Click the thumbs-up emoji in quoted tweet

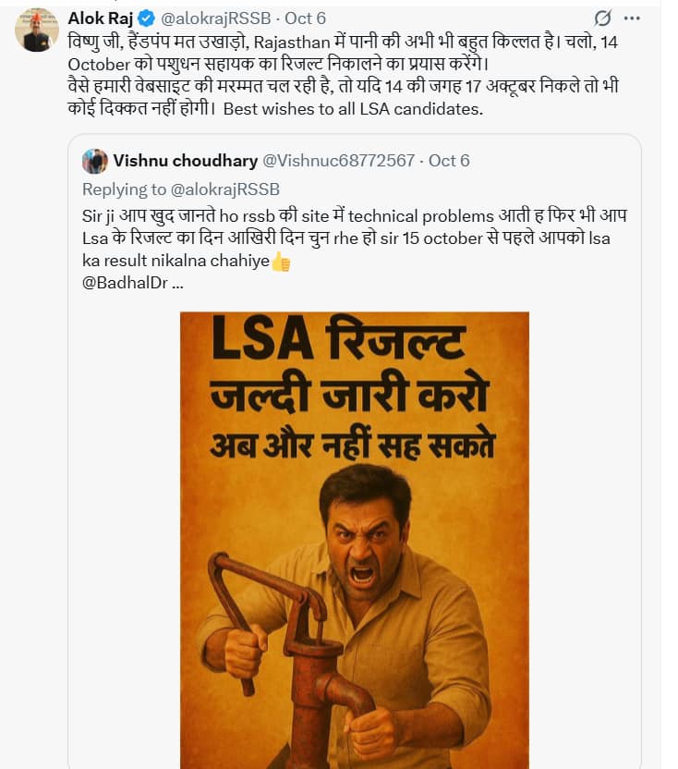click(x=281, y=262)
